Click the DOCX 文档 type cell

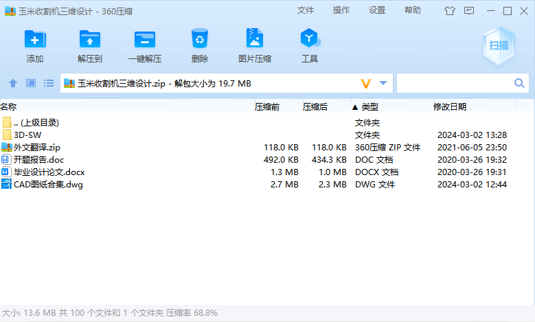pos(376,172)
